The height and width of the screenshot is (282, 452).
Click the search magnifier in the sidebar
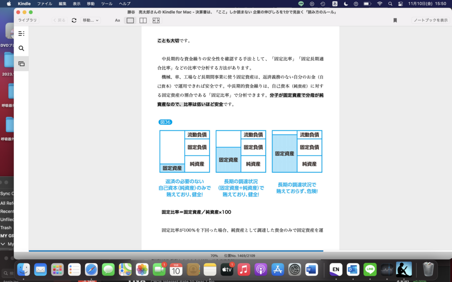coord(21,48)
